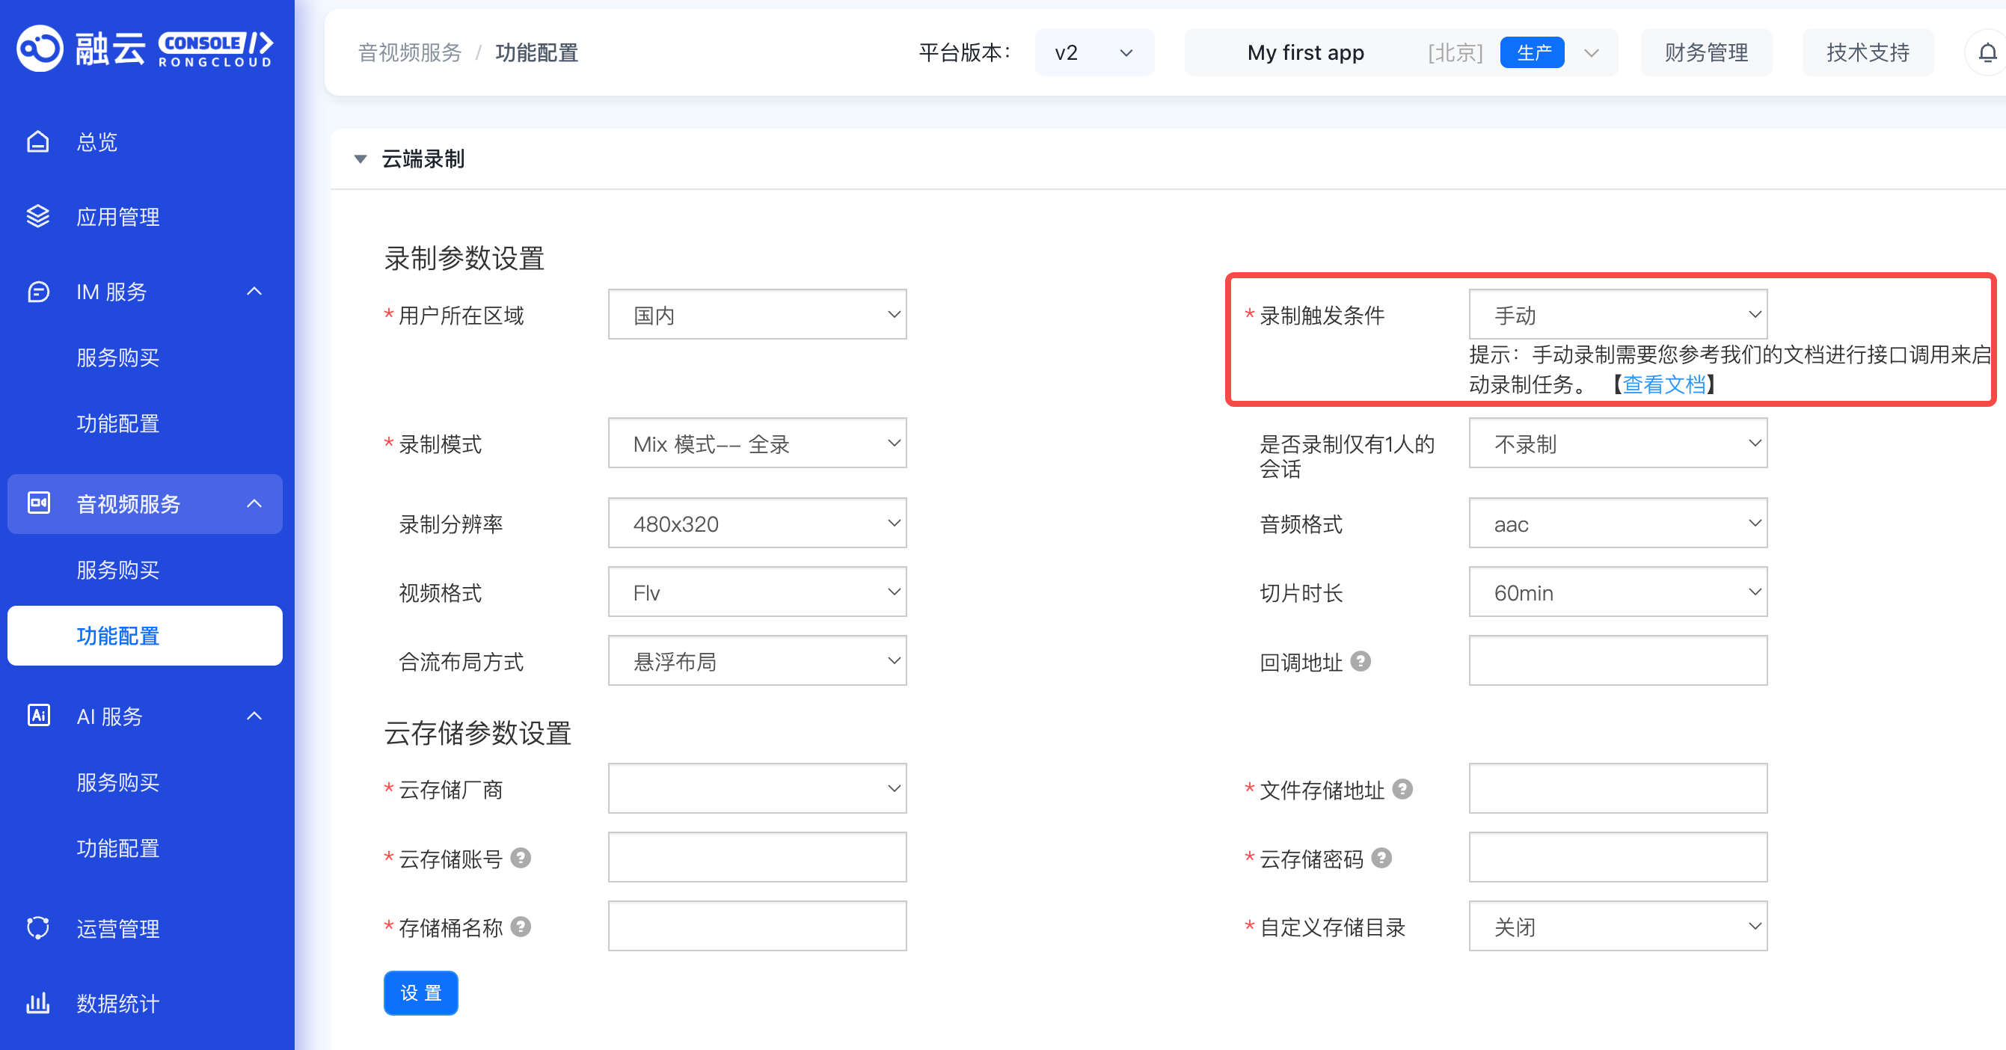Image resolution: width=2006 pixels, height=1050 pixels.
Task: Collapse the 云端录制 section triangle
Action: point(360,159)
